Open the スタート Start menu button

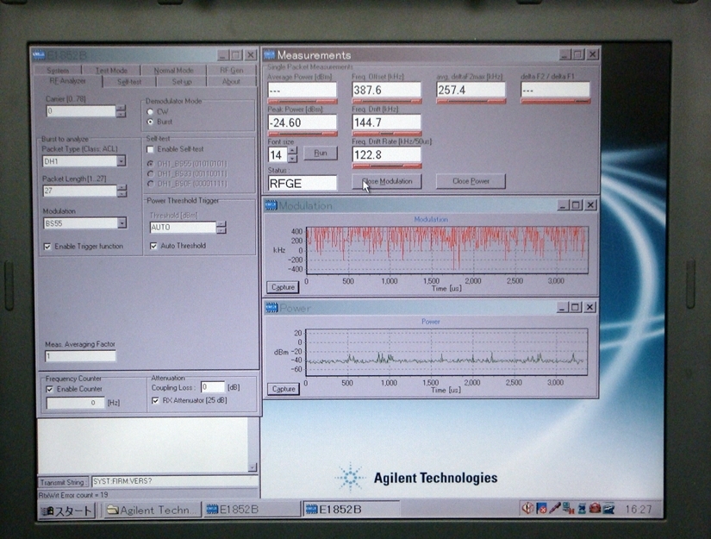click(66, 511)
